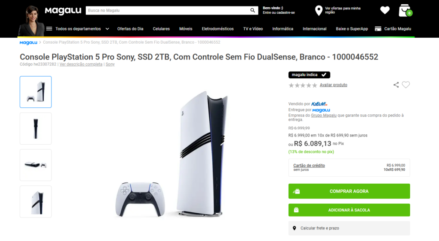Rate product with the star rating
The width and height of the screenshot is (439, 241).
pyautogui.click(x=303, y=85)
